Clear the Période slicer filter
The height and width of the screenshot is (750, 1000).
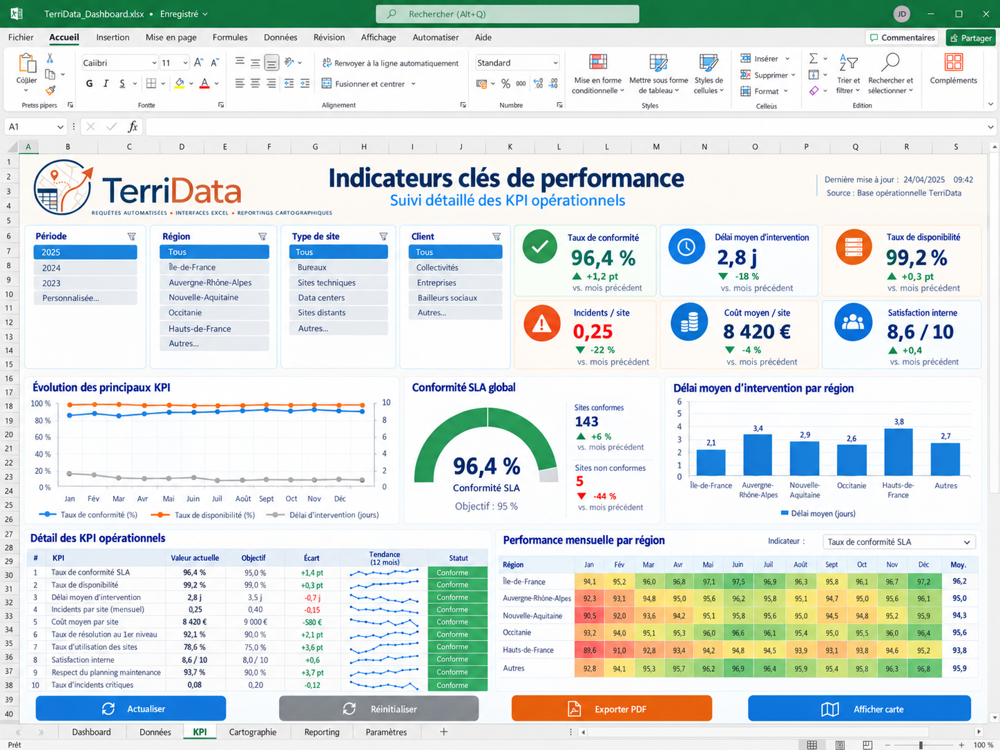click(132, 236)
